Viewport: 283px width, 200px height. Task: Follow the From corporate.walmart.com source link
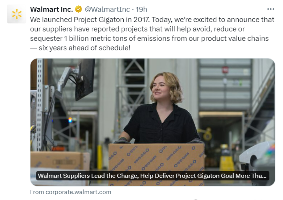click(71, 192)
